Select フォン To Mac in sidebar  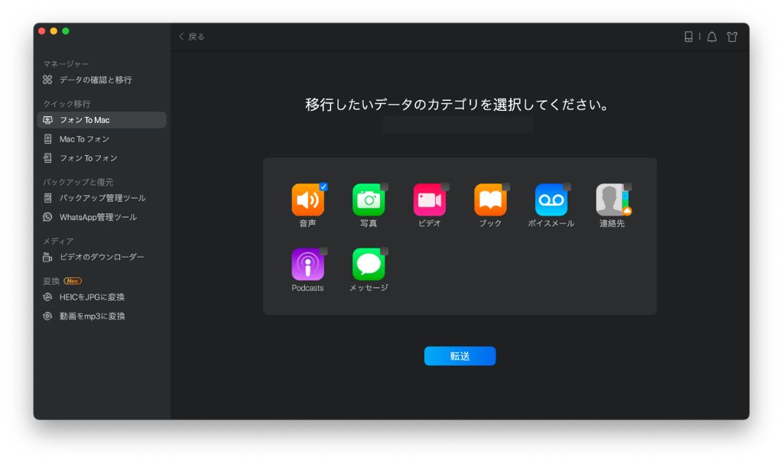tap(102, 120)
